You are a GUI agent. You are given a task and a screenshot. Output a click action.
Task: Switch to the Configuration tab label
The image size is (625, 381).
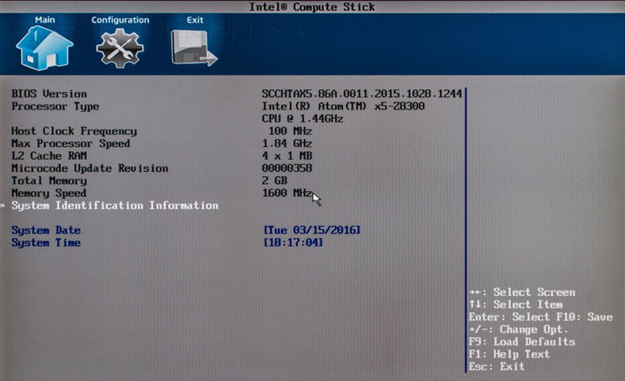pyautogui.click(x=120, y=20)
